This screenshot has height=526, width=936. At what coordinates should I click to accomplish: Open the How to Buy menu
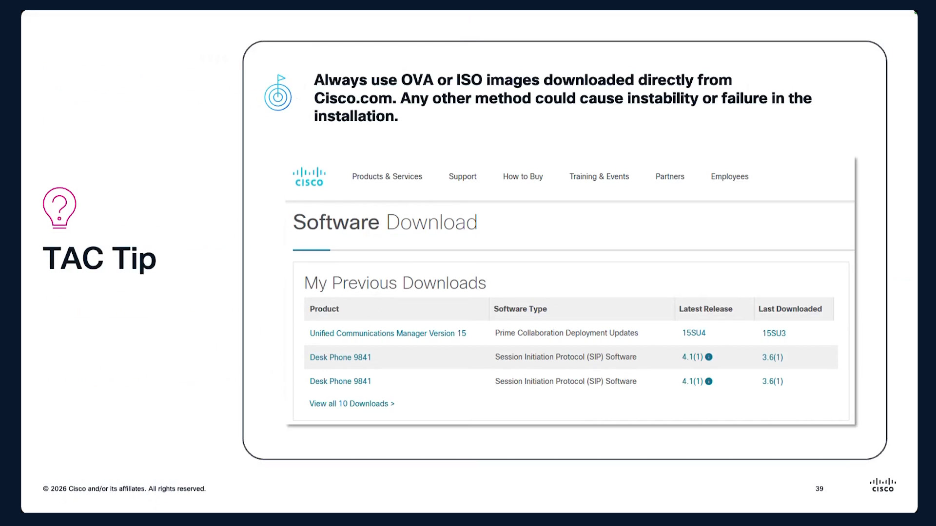(523, 176)
